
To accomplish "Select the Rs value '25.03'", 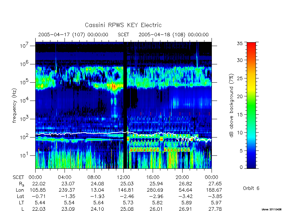I will point(127,184).
